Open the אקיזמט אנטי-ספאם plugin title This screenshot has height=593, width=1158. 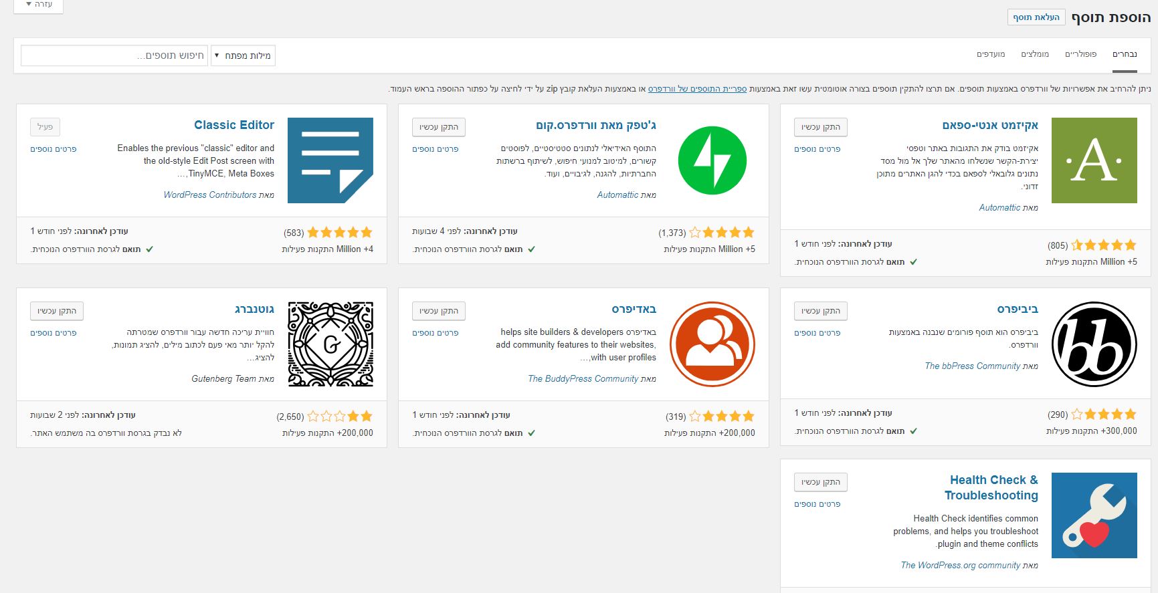pos(990,125)
